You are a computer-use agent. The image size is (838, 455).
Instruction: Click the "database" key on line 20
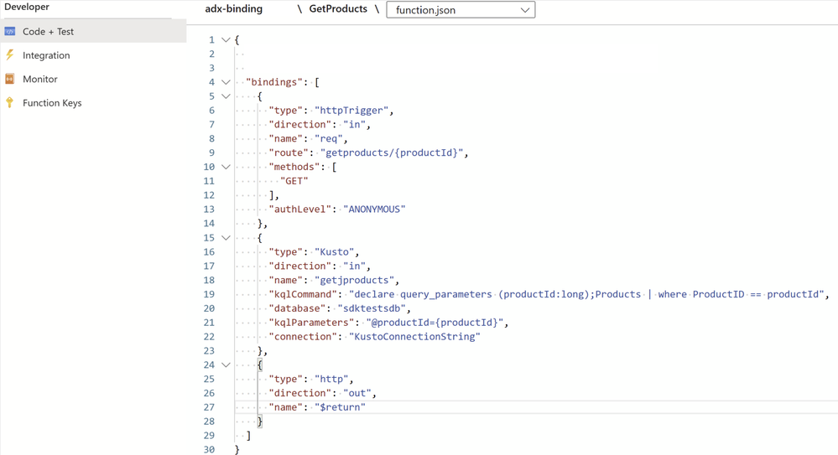click(x=297, y=308)
